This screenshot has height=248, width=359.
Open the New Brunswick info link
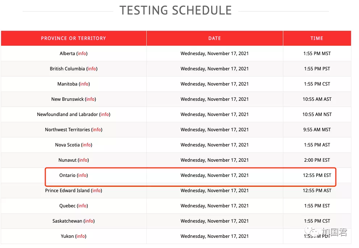coord(91,99)
